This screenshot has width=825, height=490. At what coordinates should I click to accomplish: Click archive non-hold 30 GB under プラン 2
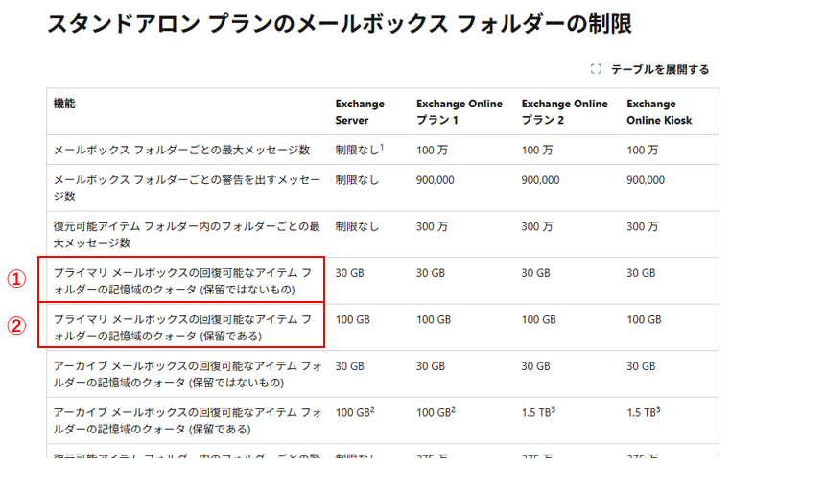click(535, 366)
